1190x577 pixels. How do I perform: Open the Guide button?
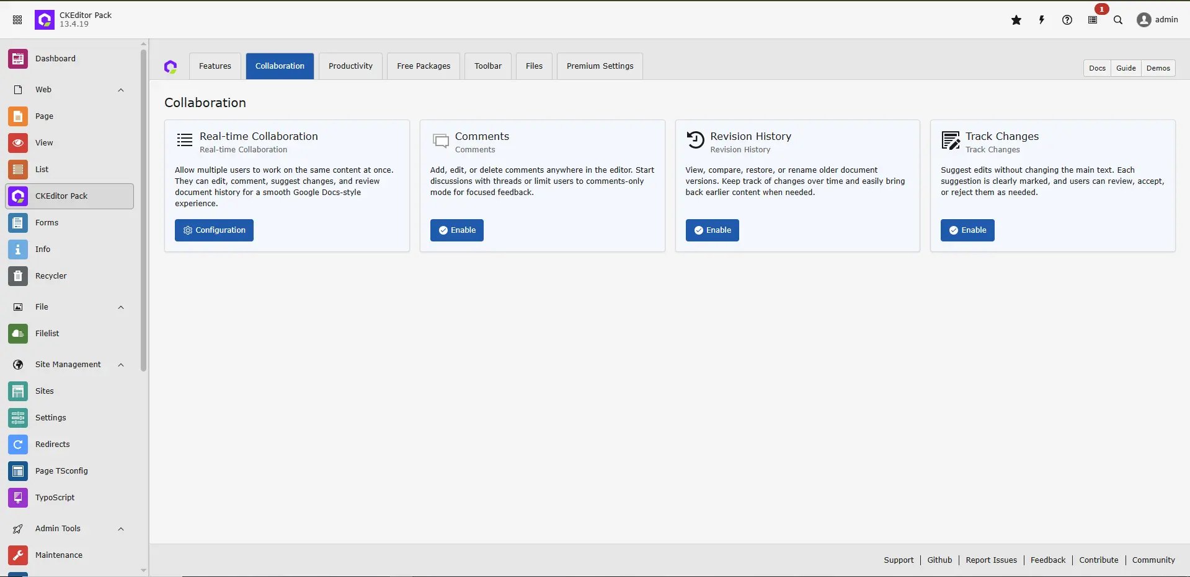pyautogui.click(x=1126, y=68)
